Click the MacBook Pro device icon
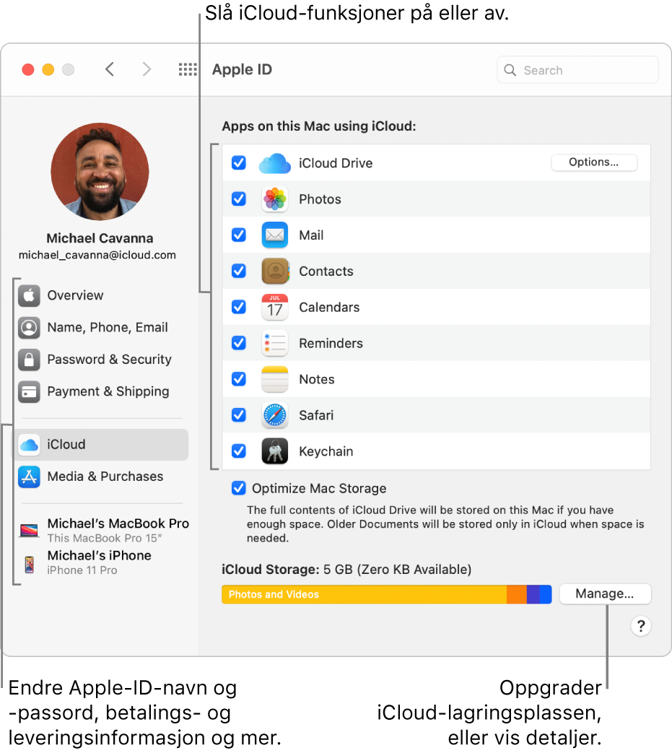The image size is (672, 753). click(x=29, y=530)
